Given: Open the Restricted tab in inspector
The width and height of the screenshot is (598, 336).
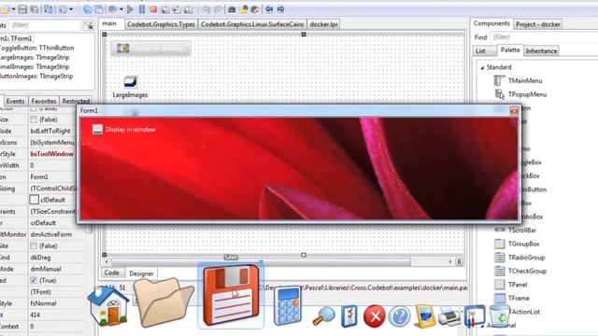Looking at the screenshot, I should click(x=76, y=101).
